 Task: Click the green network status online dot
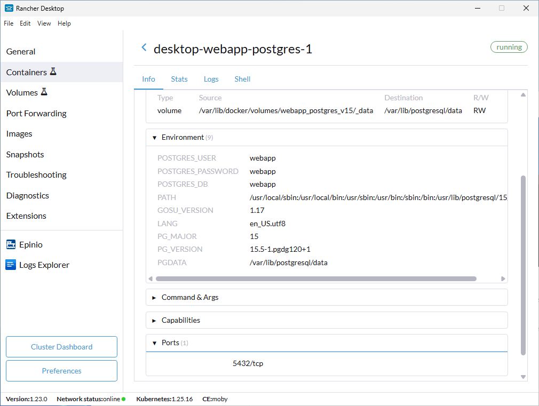tap(123, 399)
